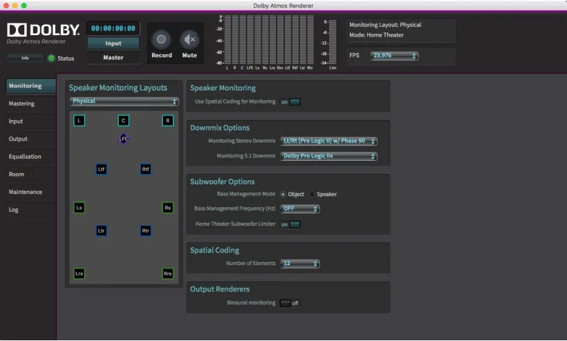567x341 pixels.
Task: Select the Rtf top front speaker
Action: [x=145, y=169]
